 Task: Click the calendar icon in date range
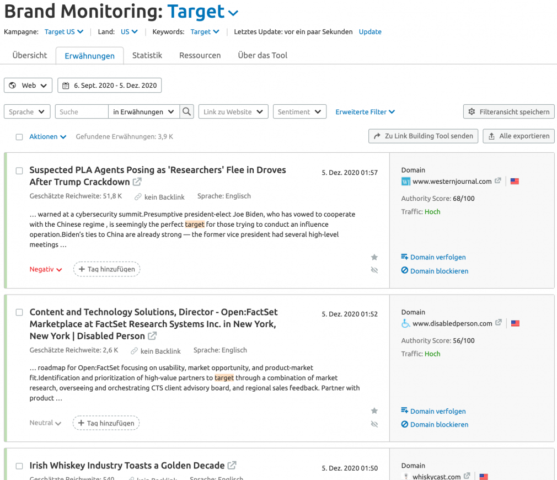66,86
